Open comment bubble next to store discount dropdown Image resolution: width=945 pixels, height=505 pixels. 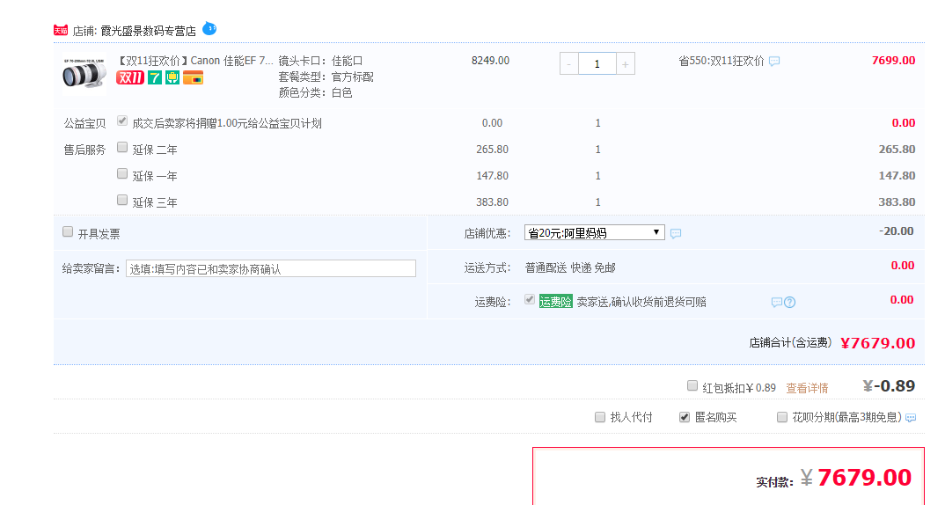tap(676, 233)
